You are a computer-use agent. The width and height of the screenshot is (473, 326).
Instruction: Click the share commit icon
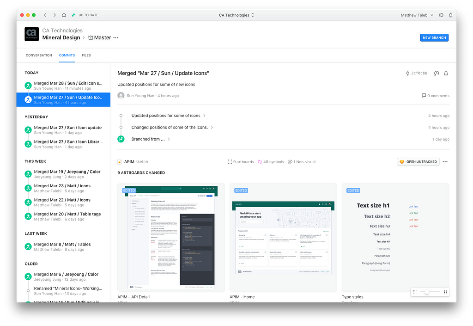(446, 73)
